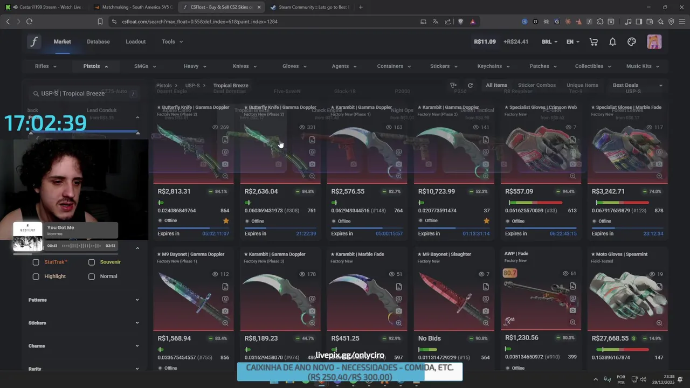
Task: Enable the StatTrak checkbox
Action: click(x=36, y=262)
